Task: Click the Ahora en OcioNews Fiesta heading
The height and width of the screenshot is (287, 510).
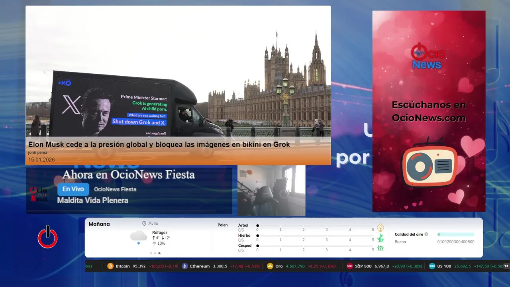Action: pos(128,174)
